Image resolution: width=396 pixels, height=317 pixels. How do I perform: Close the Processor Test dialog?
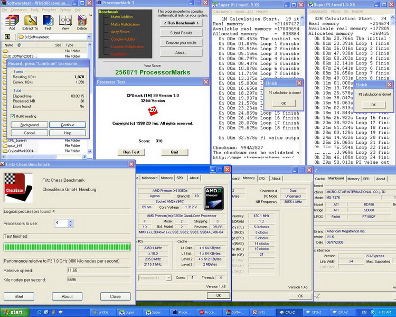pyautogui.click(x=206, y=82)
